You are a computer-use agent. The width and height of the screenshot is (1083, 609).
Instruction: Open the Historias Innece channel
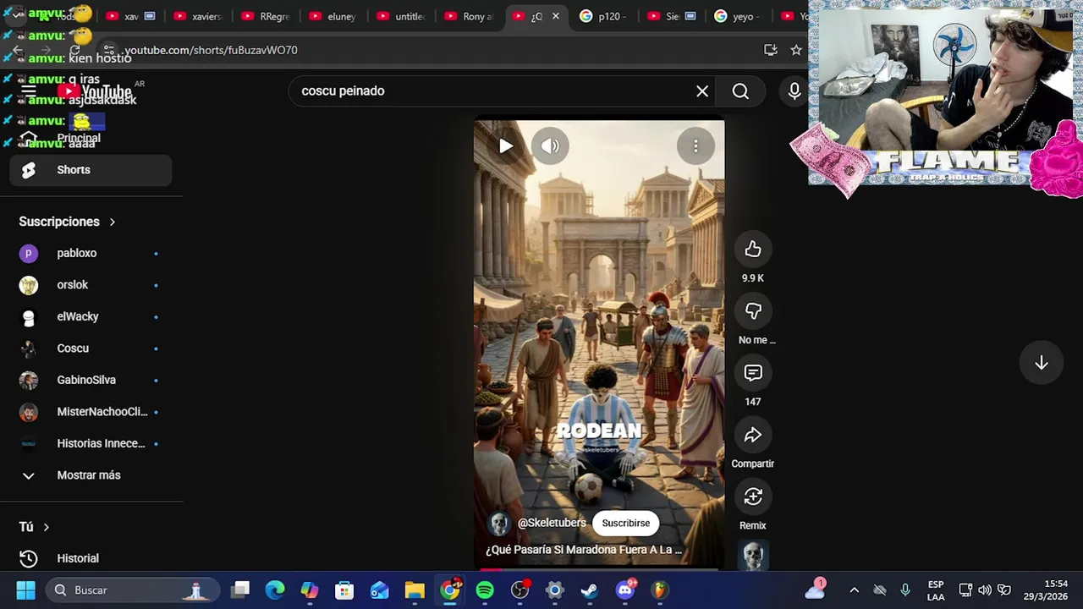tap(91, 443)
